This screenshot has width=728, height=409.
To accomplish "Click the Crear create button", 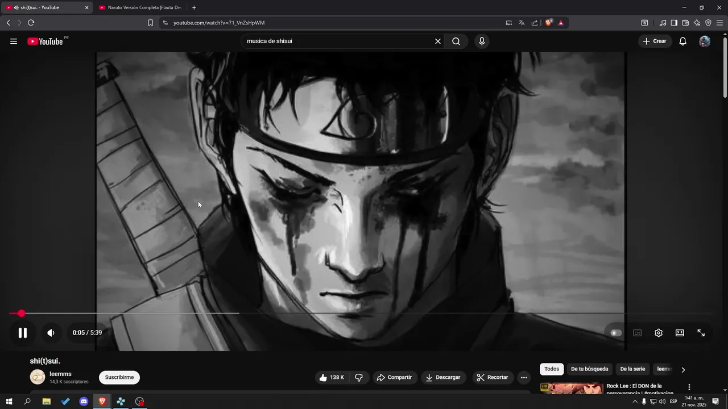I will [655, 41].
